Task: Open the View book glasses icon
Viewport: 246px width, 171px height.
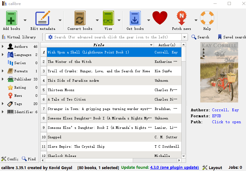Action: click(x=108, y=18)
